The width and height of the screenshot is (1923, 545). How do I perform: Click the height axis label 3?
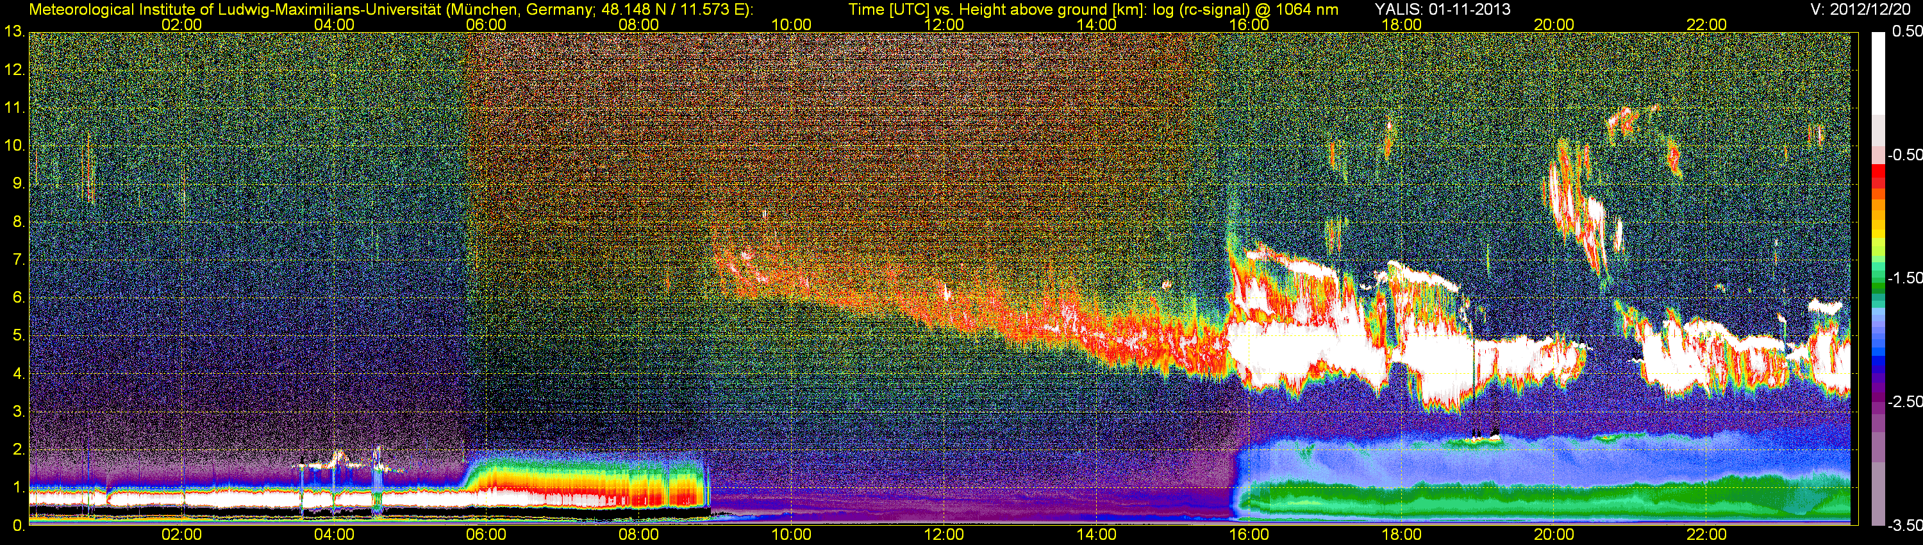[18, 412]
